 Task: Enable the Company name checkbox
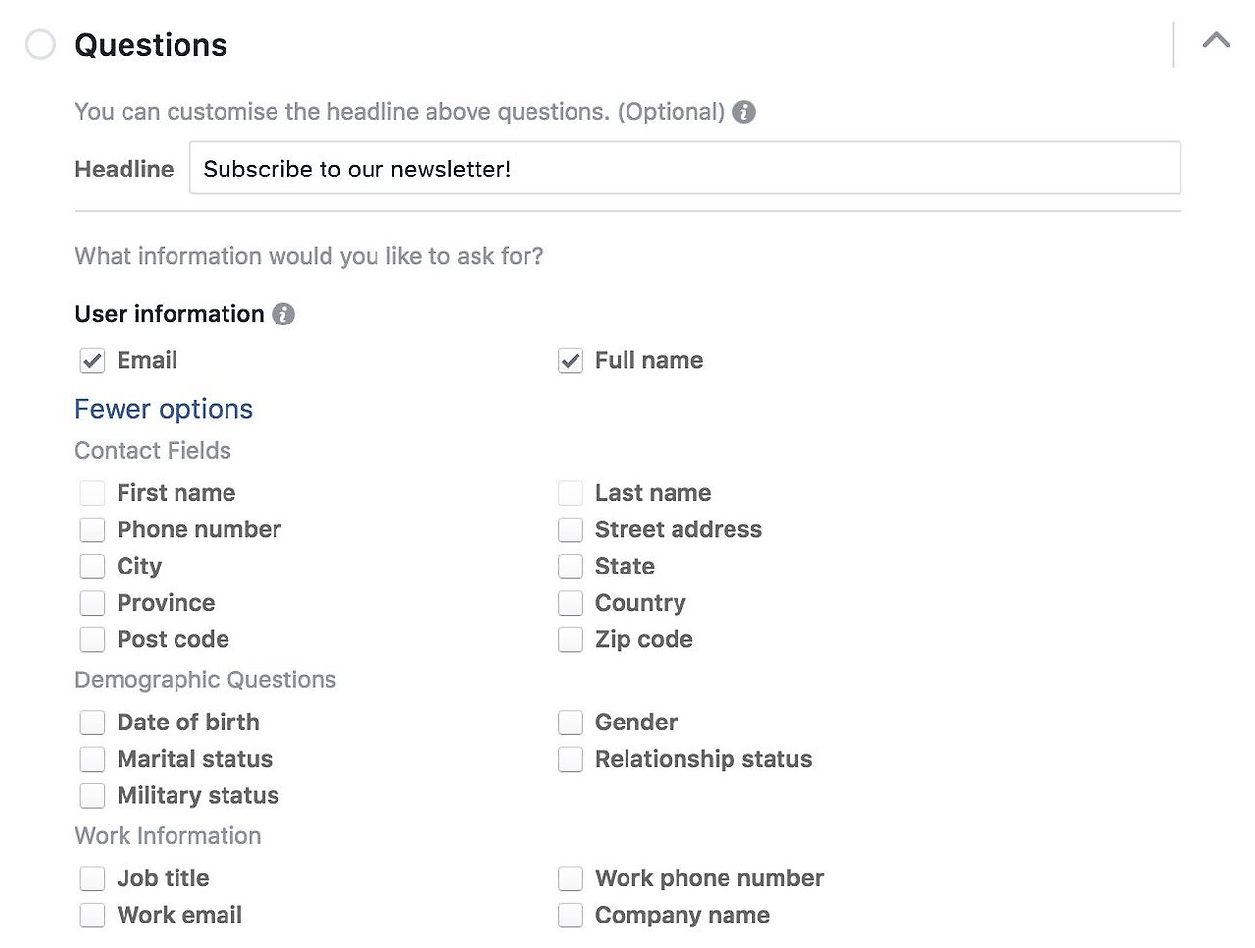tap(571, 916)
